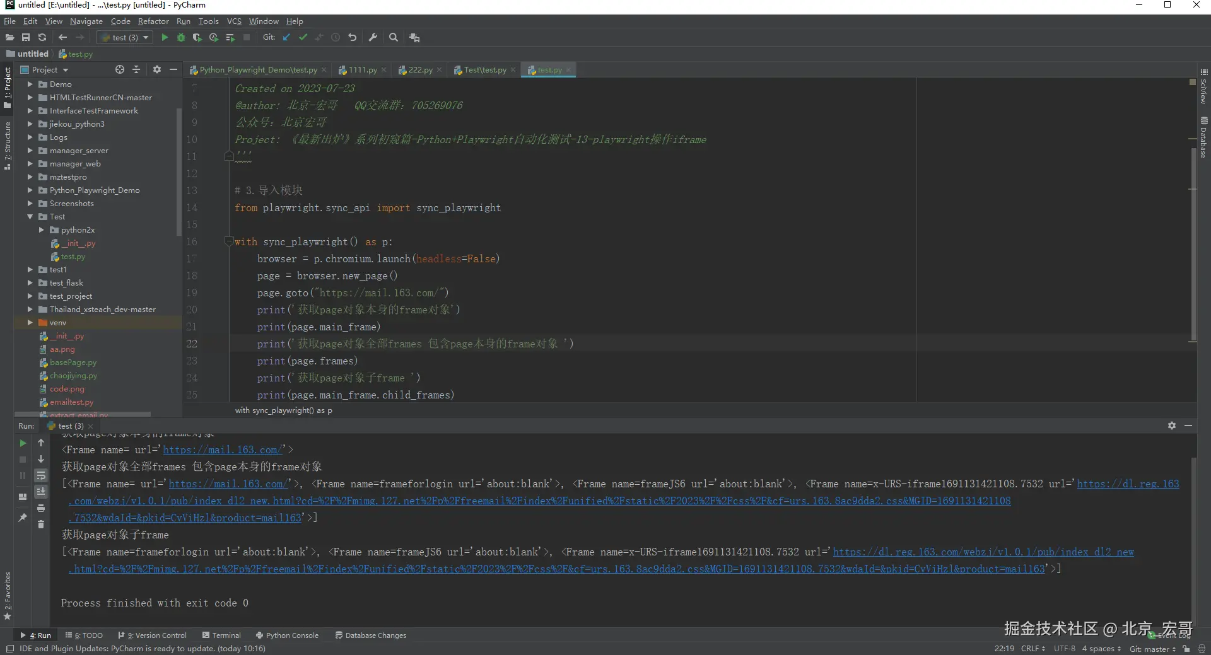Viewport: 1211px width, 655px height.
Task: Click the locate target icon in Project panel
Action: tap(120, 70)
